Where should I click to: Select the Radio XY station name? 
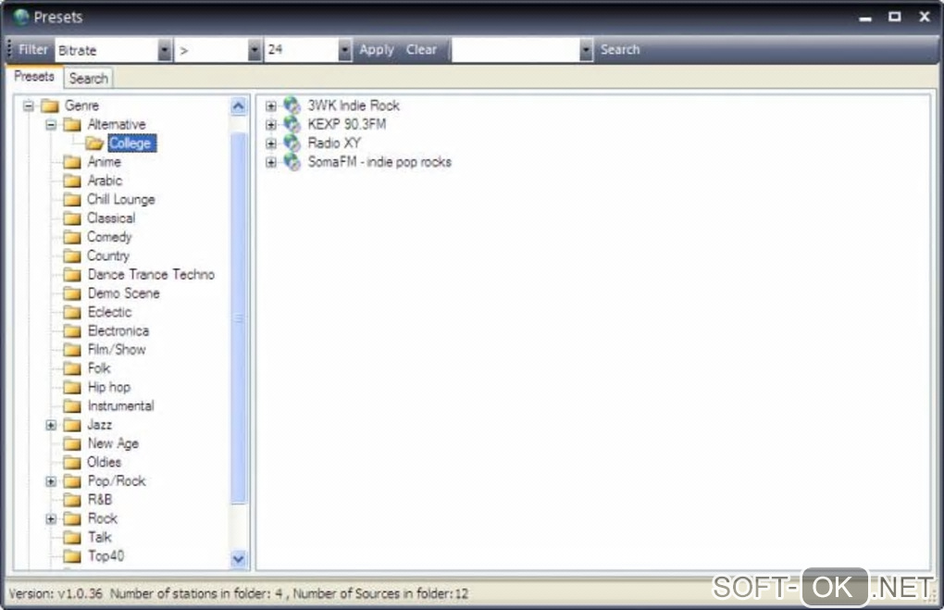[334, 143]
